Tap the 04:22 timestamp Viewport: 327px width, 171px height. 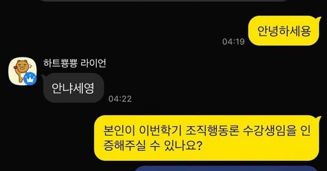pyautogui.click(x=120, y=99)
